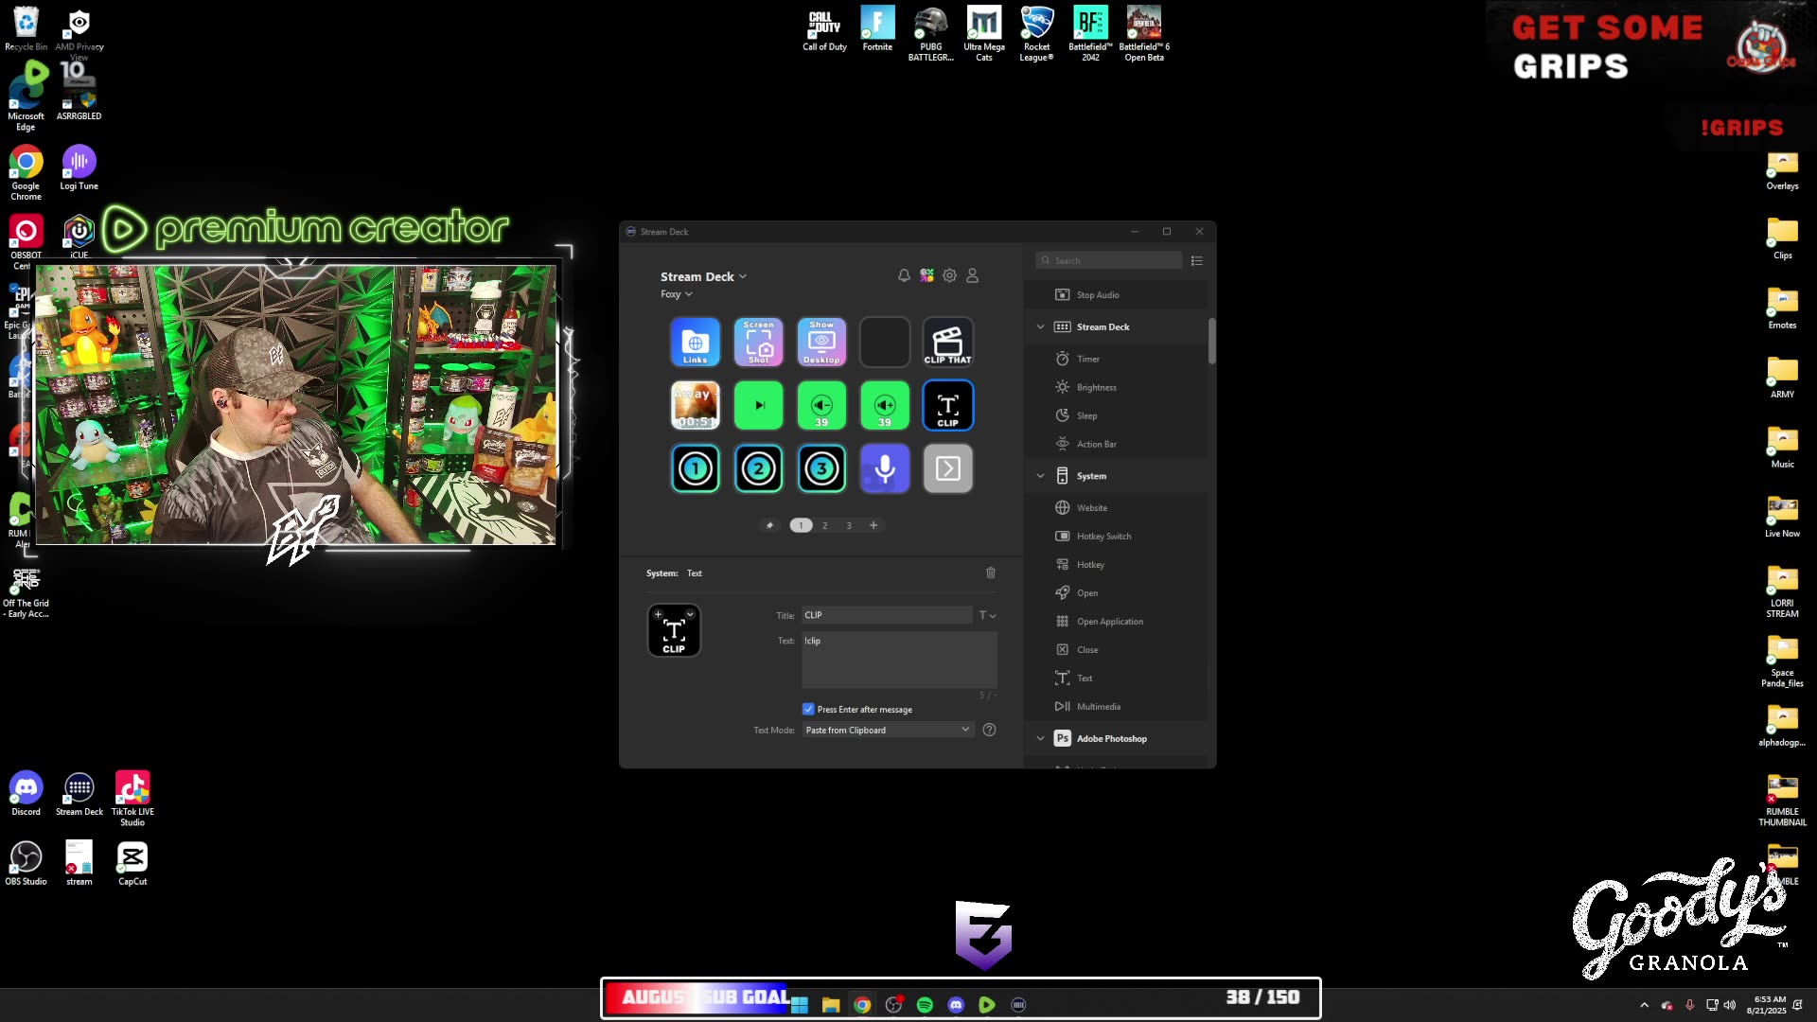Viewport: 1817px width, 1022px height.
Task: Select the Hotkey Switch action
Action: 1103,537
